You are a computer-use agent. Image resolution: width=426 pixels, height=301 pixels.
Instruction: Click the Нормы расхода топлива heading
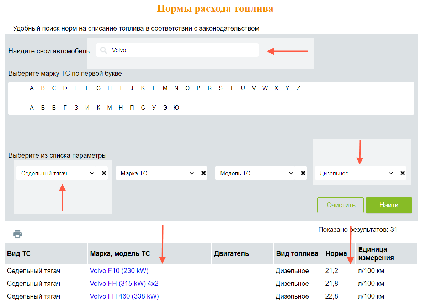(215, 9)
